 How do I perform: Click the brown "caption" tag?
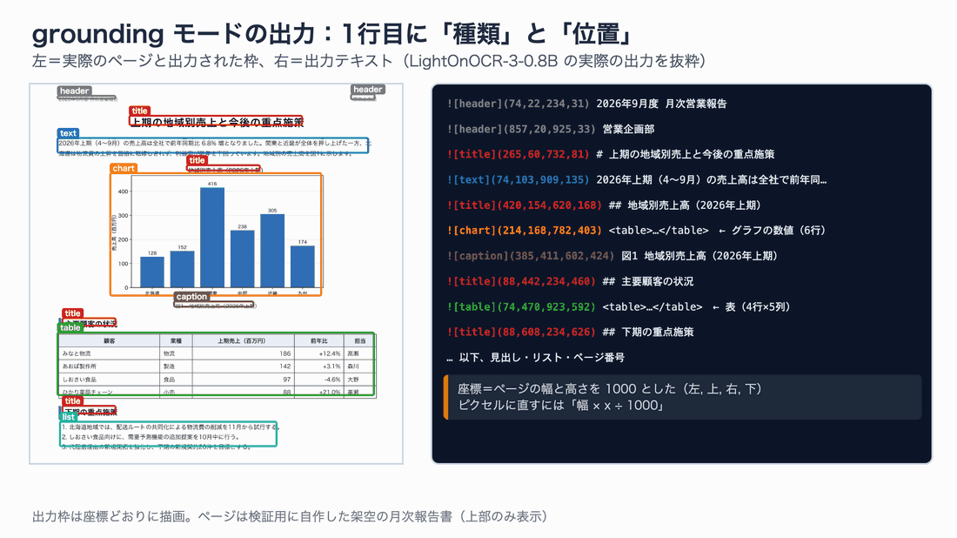coord(191,296)
